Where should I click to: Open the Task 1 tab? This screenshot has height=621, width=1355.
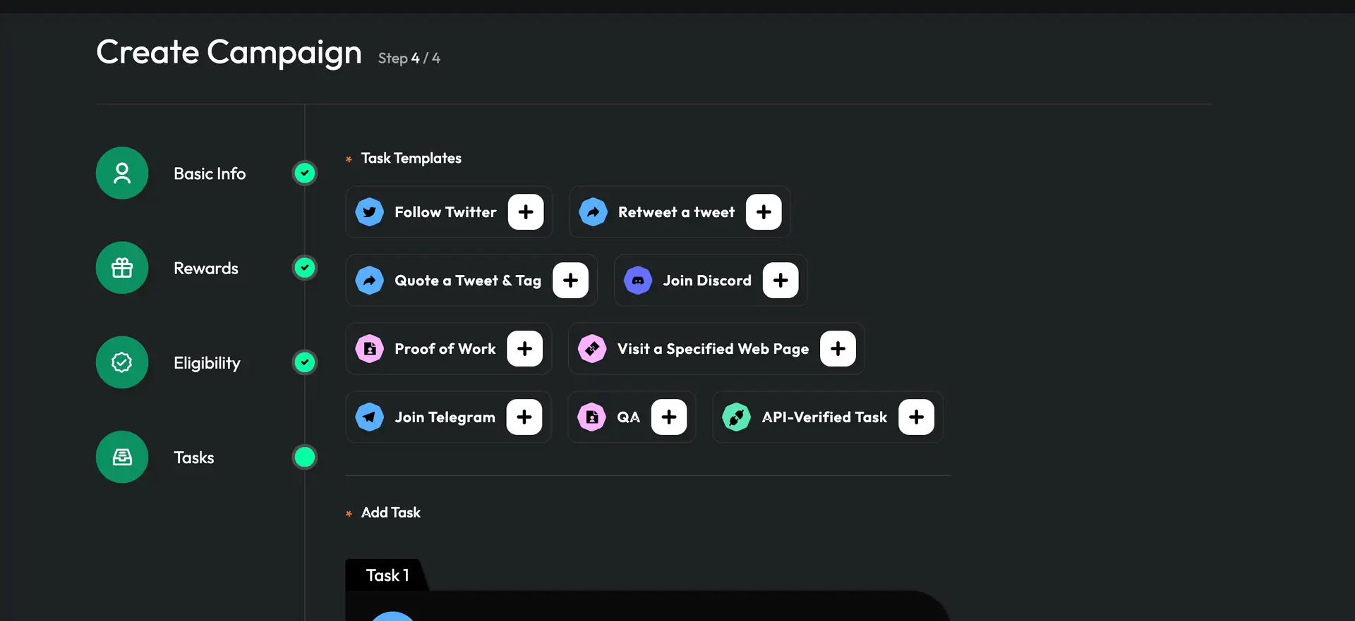(x=387, y=575)
